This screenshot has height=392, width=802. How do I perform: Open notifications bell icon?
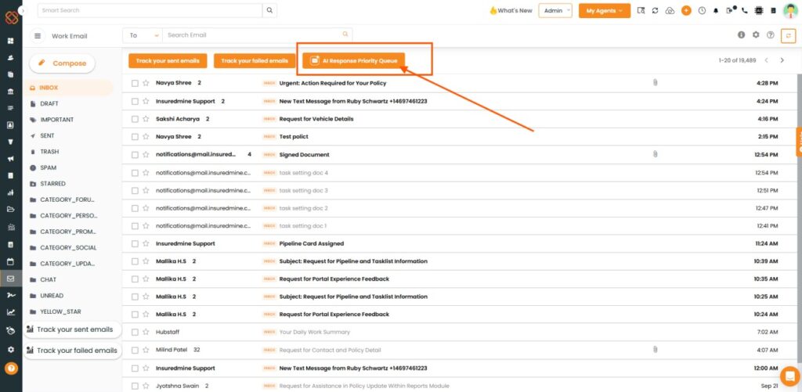716,10
